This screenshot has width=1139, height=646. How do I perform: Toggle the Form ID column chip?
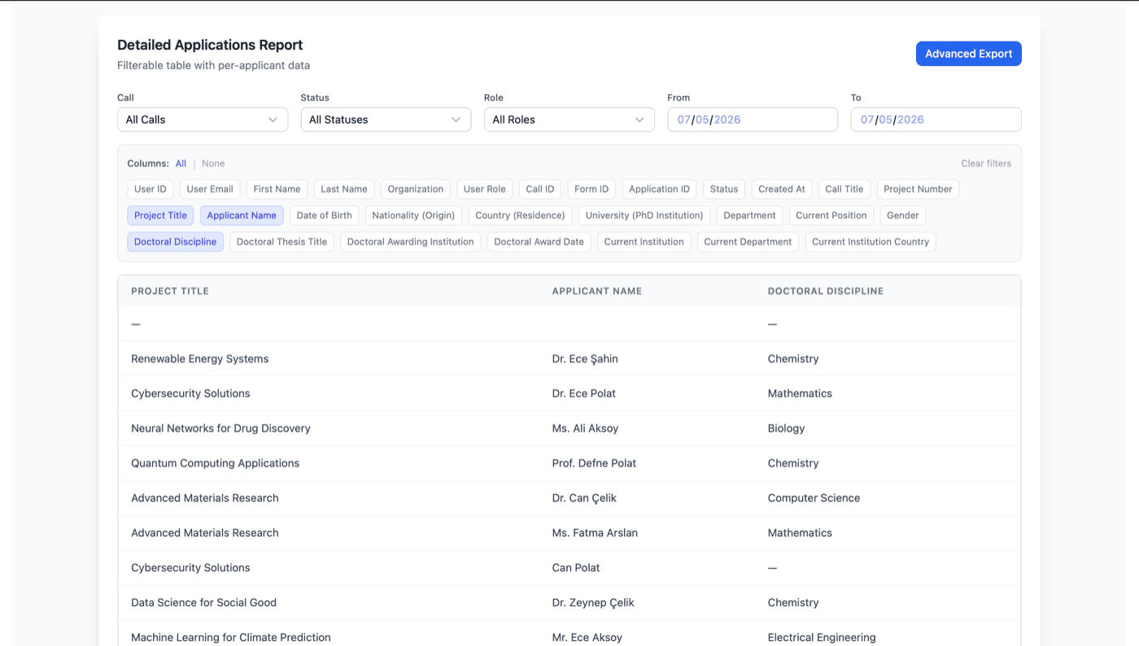tap(591, 189)
